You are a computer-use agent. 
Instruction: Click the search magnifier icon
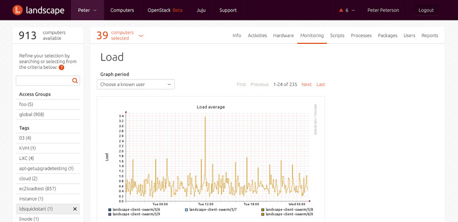tap(75, 81)
